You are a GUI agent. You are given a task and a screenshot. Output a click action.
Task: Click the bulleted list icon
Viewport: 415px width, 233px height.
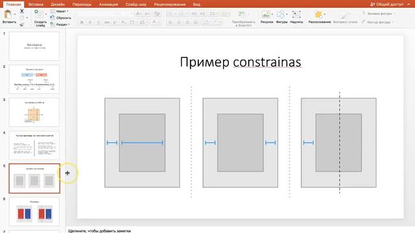click(170, 14)
